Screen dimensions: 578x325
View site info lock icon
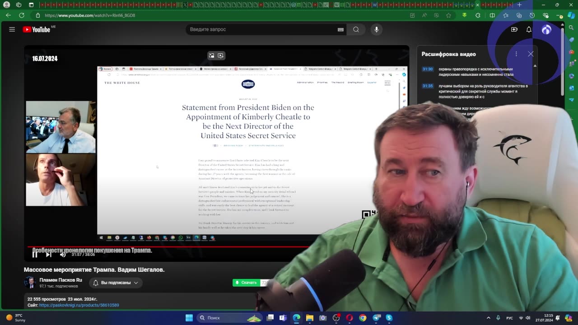[38, 15]
